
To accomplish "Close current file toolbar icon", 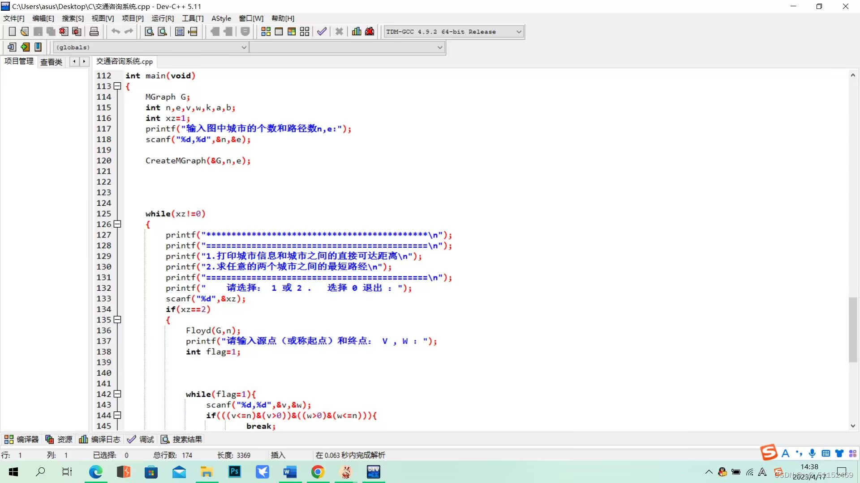I will click(64, 32).
